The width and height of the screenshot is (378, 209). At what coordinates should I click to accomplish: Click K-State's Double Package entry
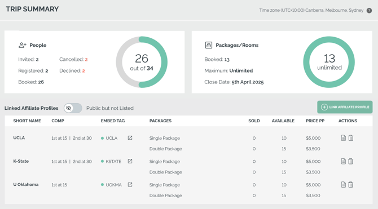click(166, 172)
